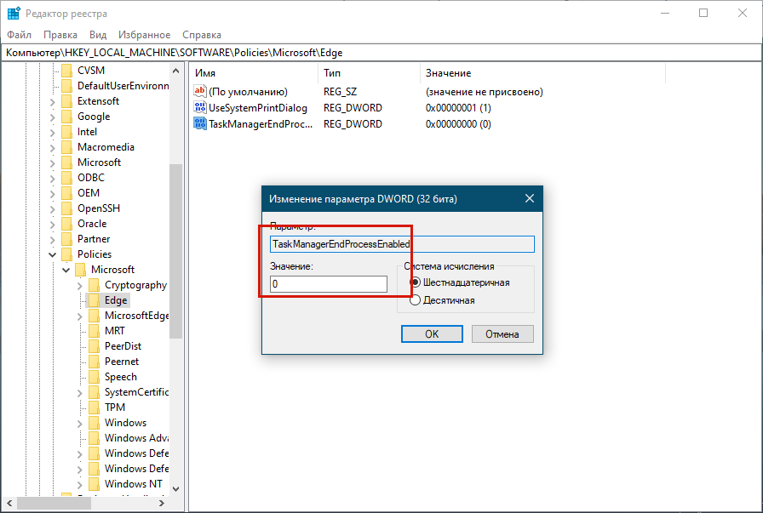
Task: Select Шестнадцатеричная radio button
Action: [415, 282]
